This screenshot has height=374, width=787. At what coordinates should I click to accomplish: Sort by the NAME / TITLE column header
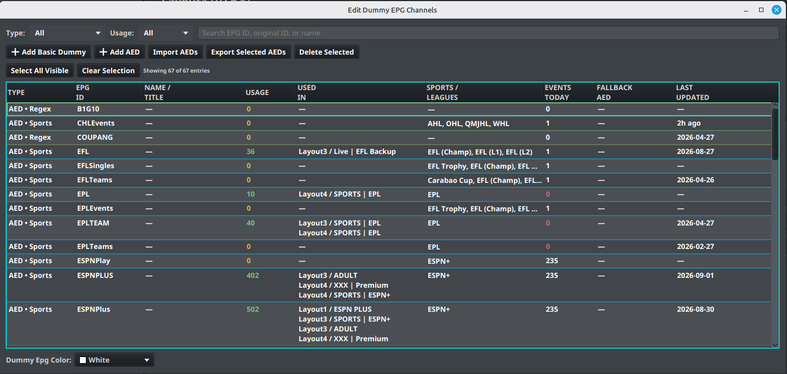[193, 92]
